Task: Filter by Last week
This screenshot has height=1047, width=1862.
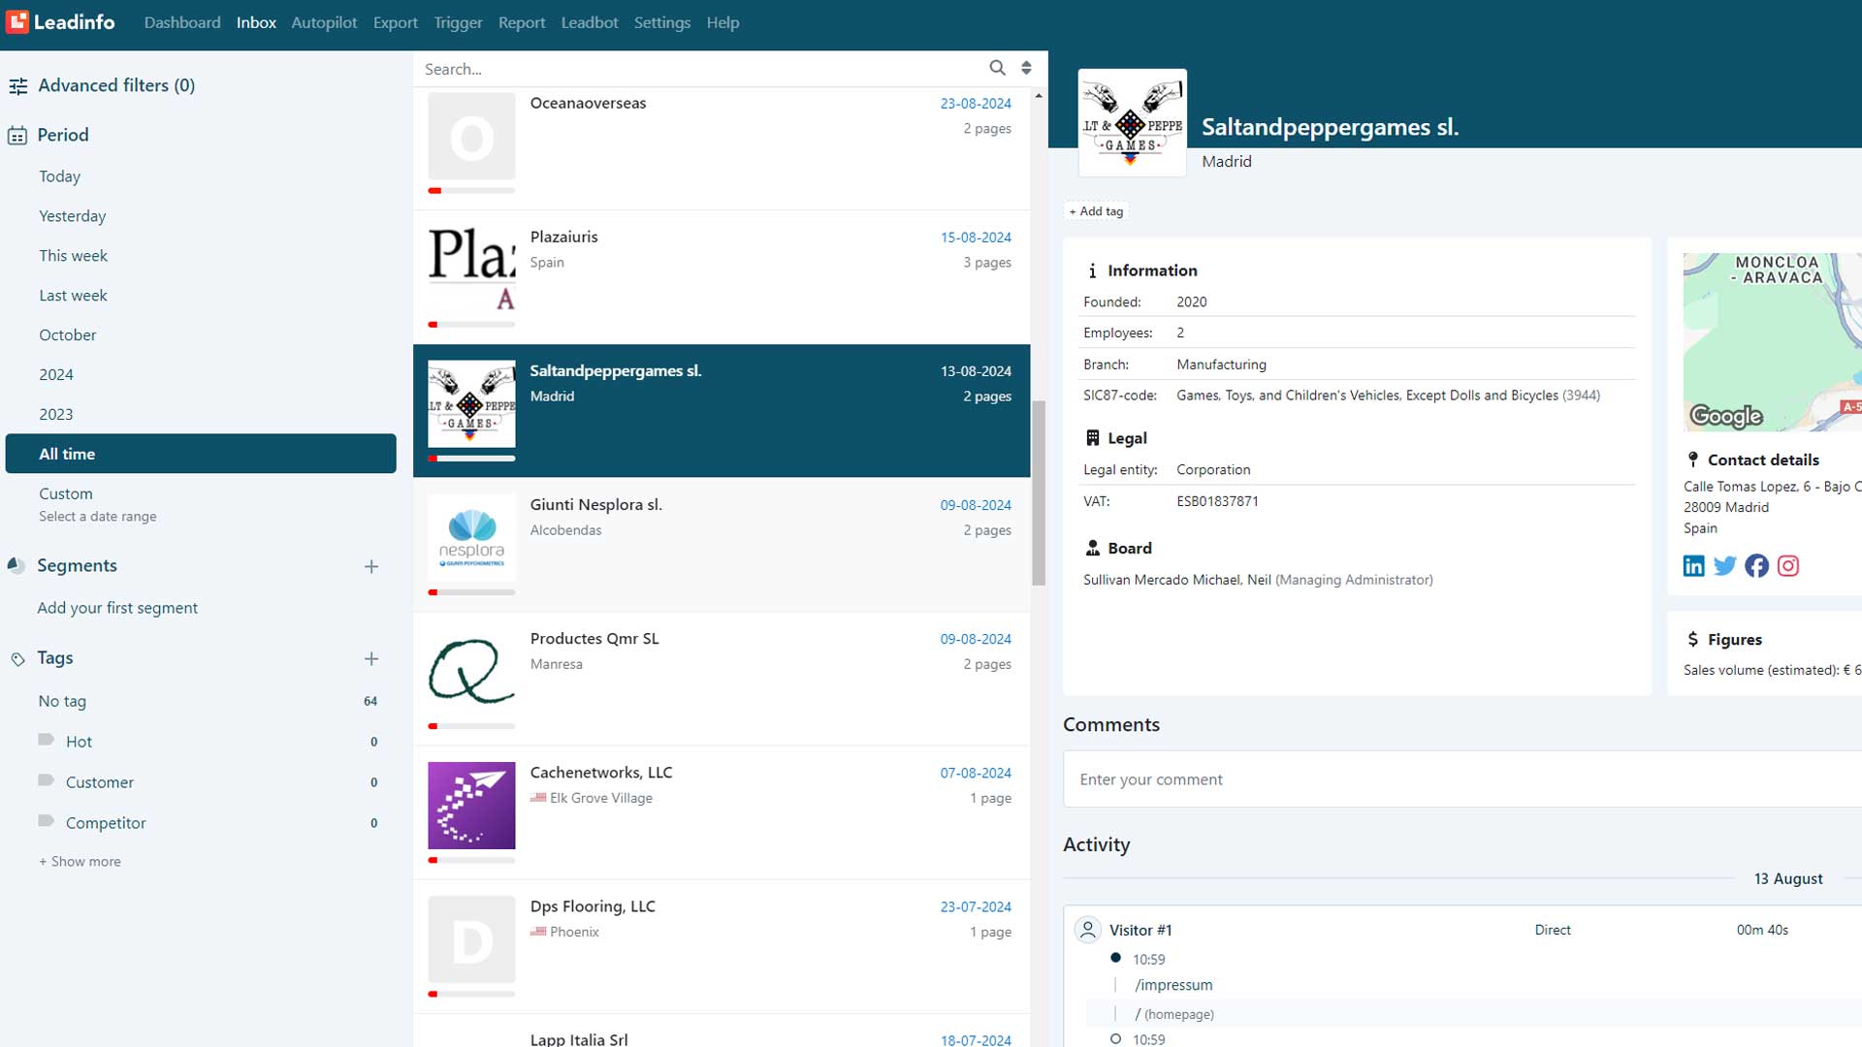Action: (74, 296)
